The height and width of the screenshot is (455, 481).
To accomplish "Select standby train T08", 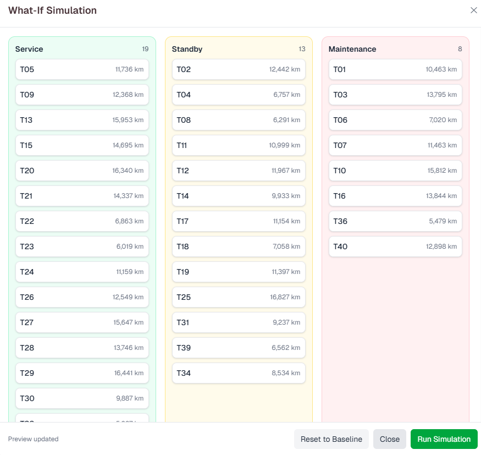I will coord(239,120).
